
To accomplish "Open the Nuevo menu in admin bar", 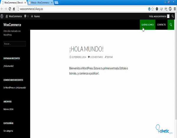I will 35,16.
